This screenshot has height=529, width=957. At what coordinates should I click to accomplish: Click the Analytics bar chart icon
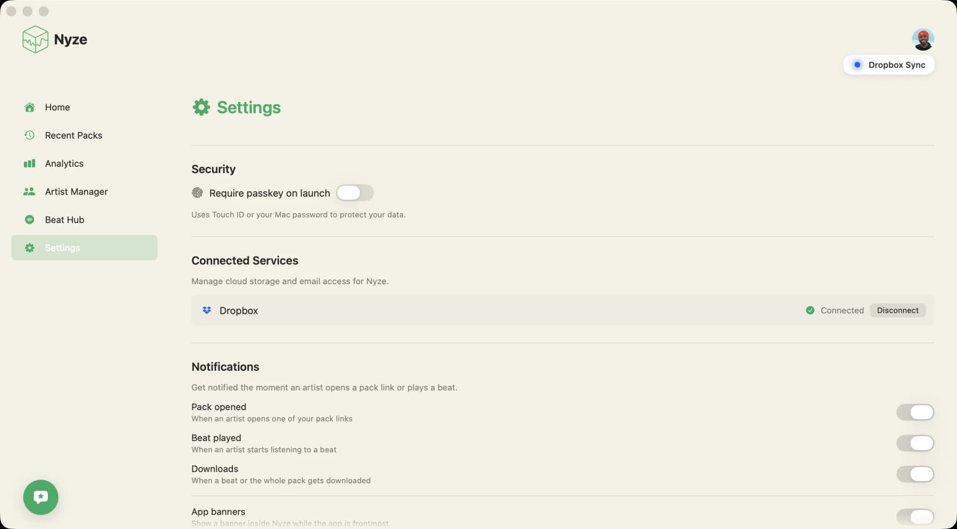click(x=30, y=164)
